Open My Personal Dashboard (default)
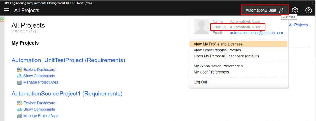The height and width of the screenshot is (121, 316). pyautogui.click(x=226, y=56)
